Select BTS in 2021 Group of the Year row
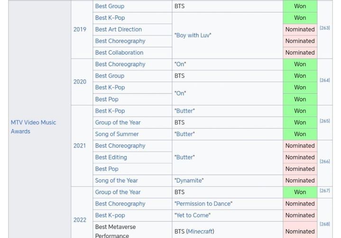This screenshot has width=341, height=238. pyautogui.click(x=179, y=122)
